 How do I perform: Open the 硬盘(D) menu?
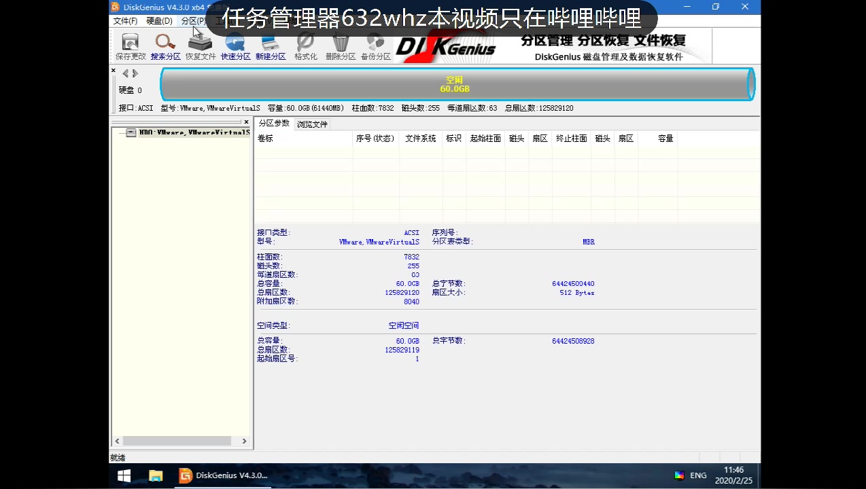click(x=159, y=20)
